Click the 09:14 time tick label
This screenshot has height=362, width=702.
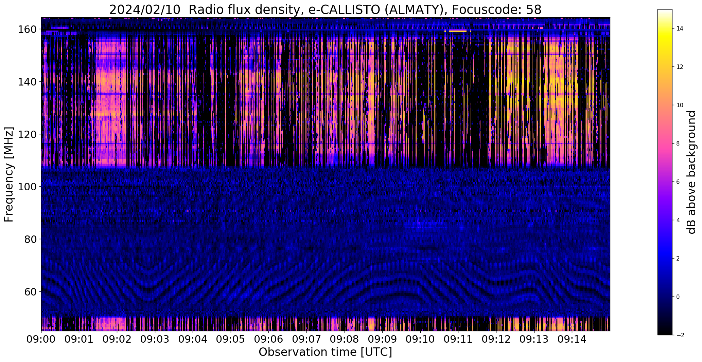(572, 339)
